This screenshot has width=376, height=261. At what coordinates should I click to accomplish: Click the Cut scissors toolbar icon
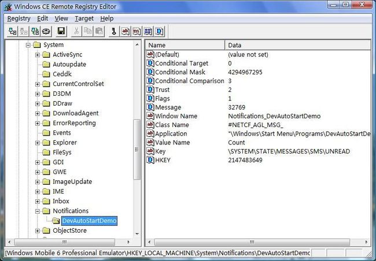coord(76,31)
